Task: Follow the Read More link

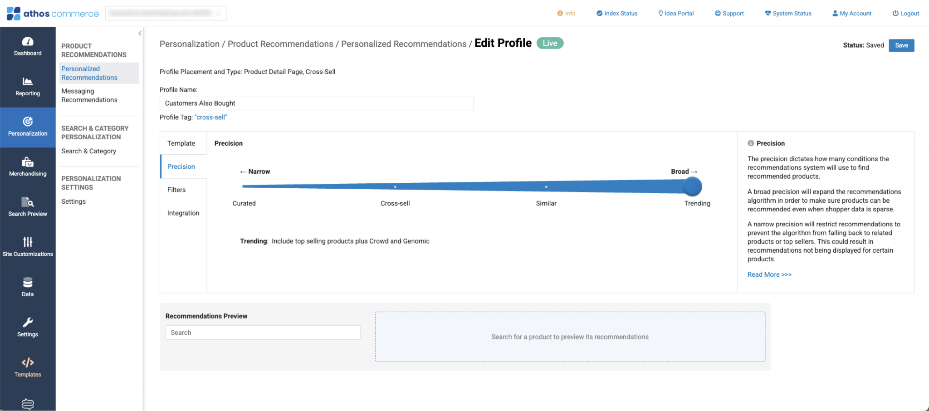Action: pos(769,274)
